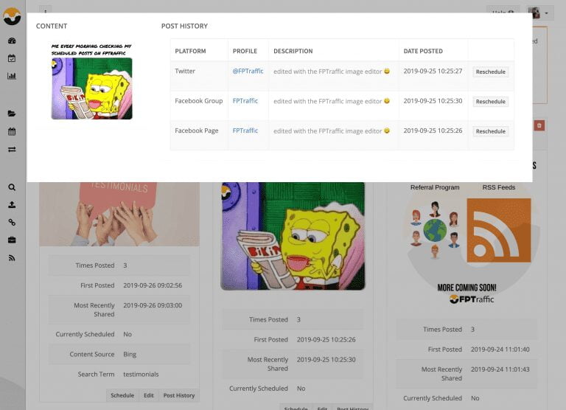This screenshot has width=566, height=410.
Task: Open the dashboard gauge icon
Action: 12,41
